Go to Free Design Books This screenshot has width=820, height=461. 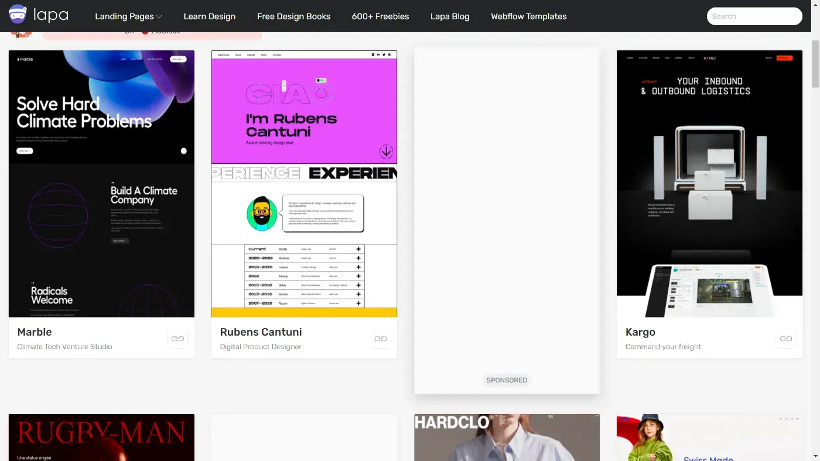(x=293, y=16)
